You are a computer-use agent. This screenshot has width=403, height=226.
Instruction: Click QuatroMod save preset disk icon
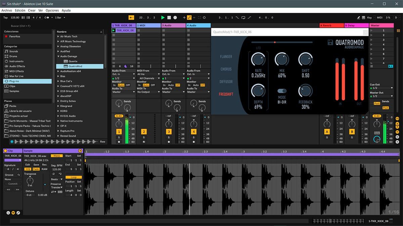pos(331,42)
